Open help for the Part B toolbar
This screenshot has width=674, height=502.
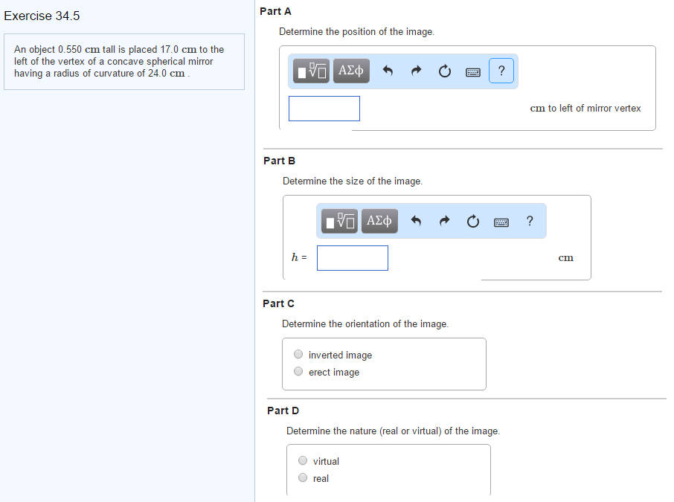point(529,221)
